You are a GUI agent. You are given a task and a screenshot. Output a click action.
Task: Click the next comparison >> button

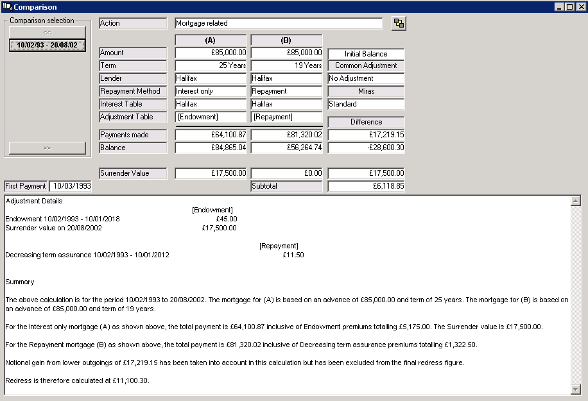pyautogui.click(x=48, y=148)
